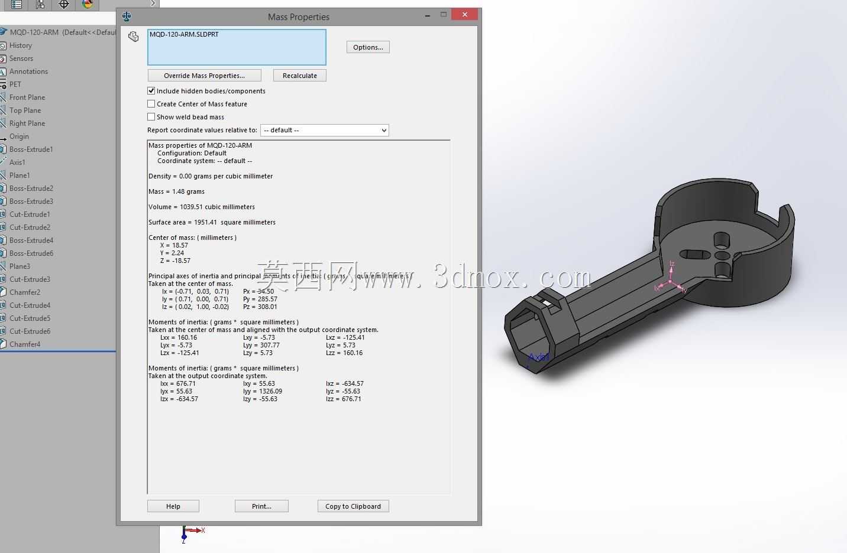Select Cut-Extrude4 feature
847x553 pixels.
(30, 305)
